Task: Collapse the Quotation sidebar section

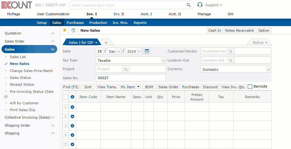Action: (x=53, y=33)
